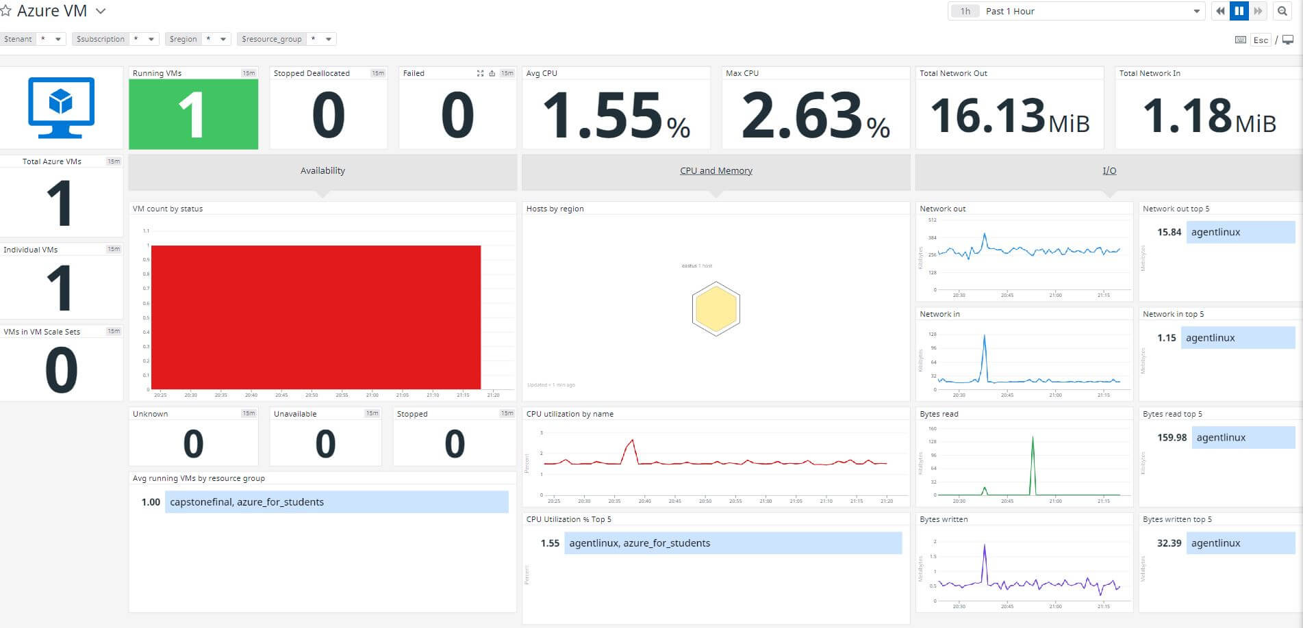Click the Total Azure VMs widget title
Screen dimensions: 1303x628
click(x=52, y=161)
